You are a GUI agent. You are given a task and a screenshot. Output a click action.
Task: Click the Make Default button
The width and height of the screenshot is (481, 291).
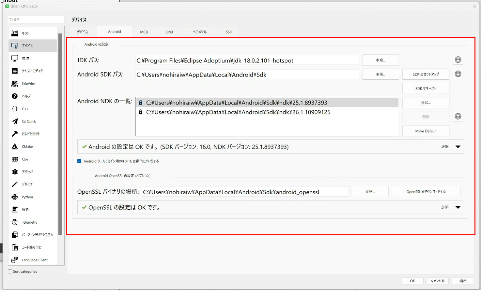(426, 131)
